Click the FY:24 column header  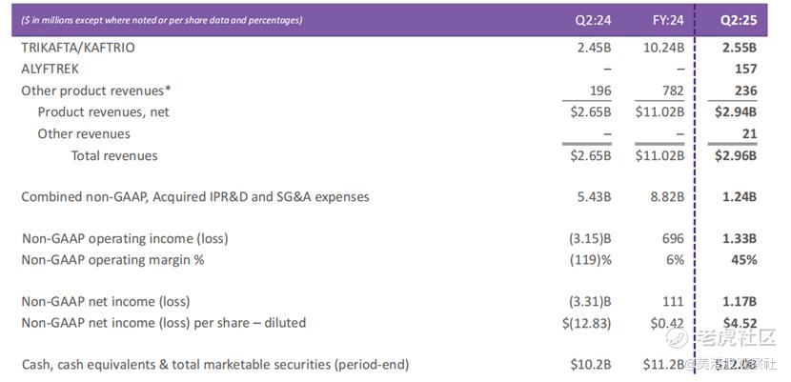(x=667, y=20)
